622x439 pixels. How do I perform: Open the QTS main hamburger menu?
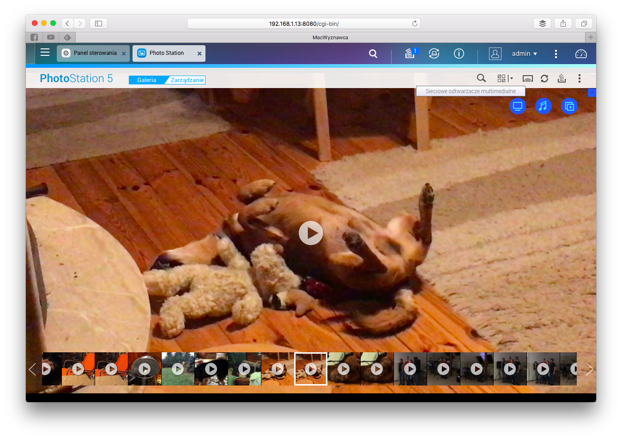click(x=45, y=53)
